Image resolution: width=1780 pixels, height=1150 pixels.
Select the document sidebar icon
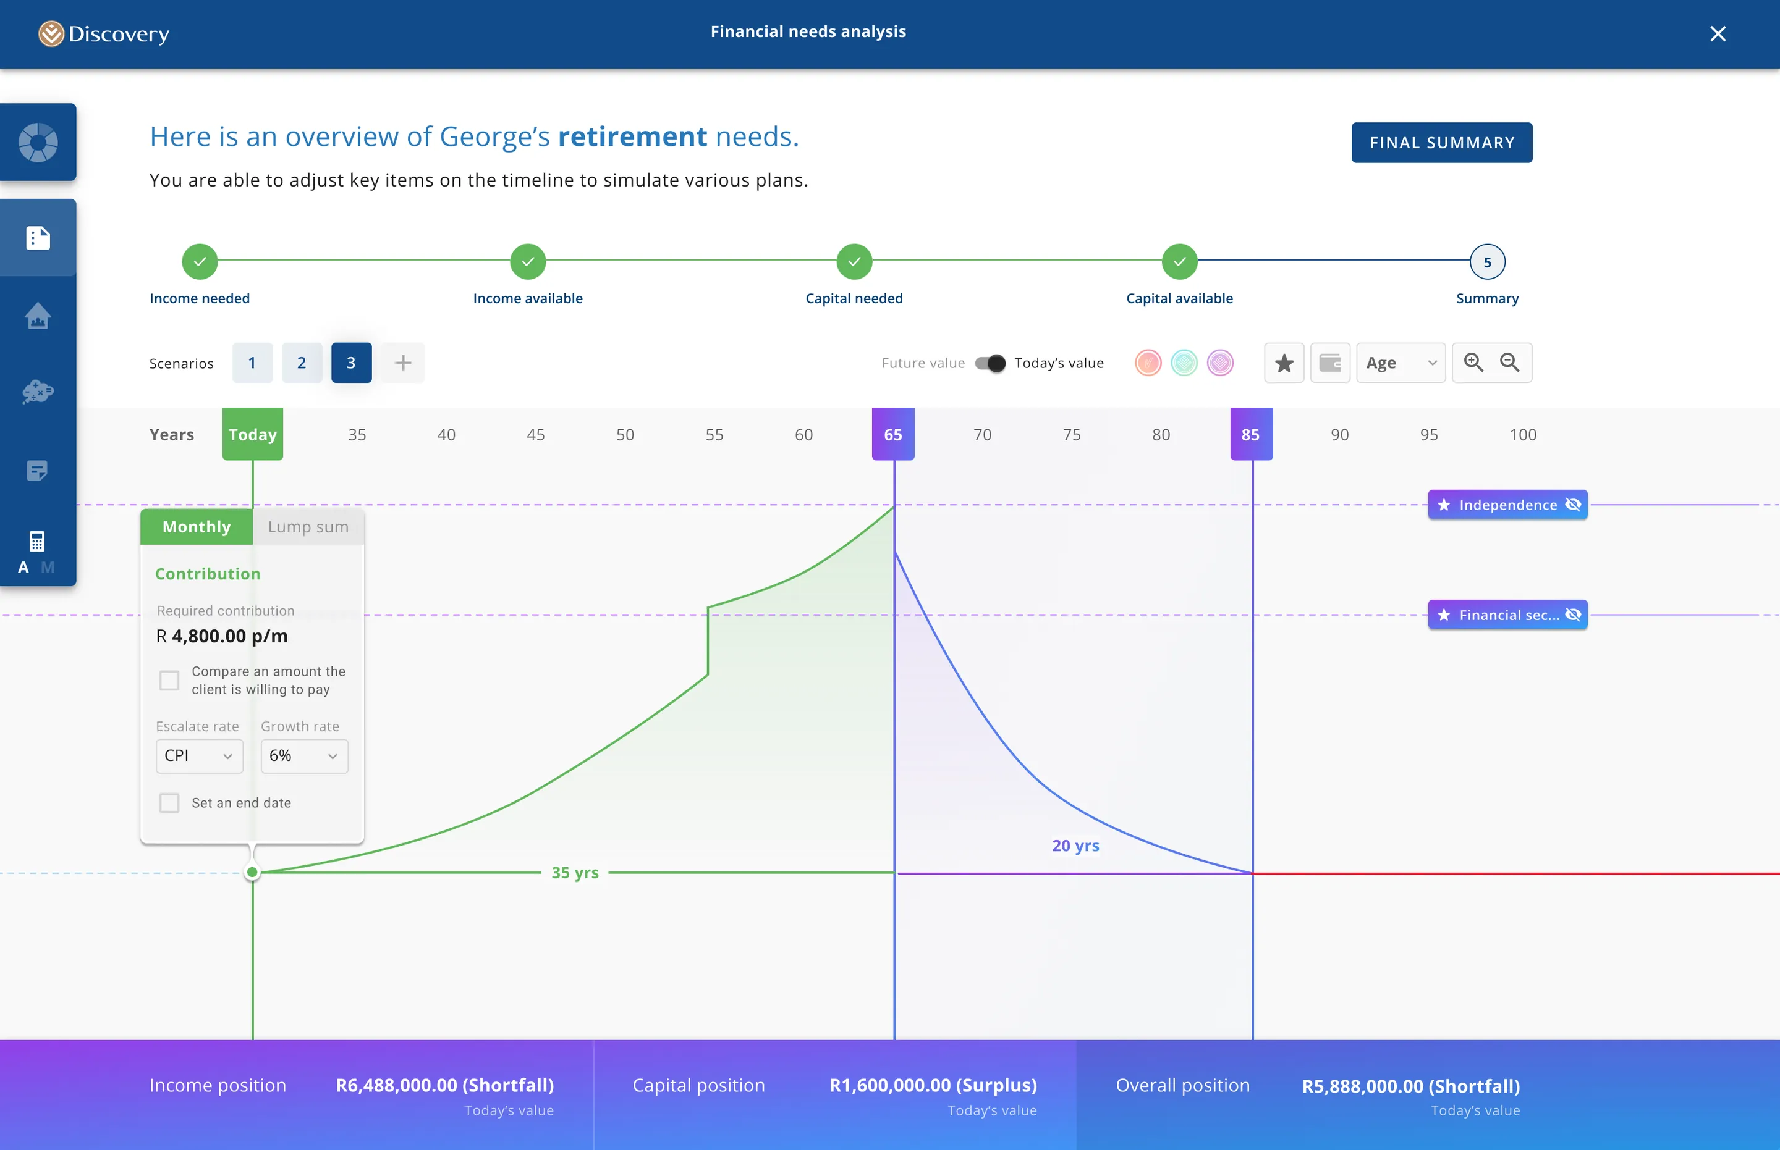[38, 237]
